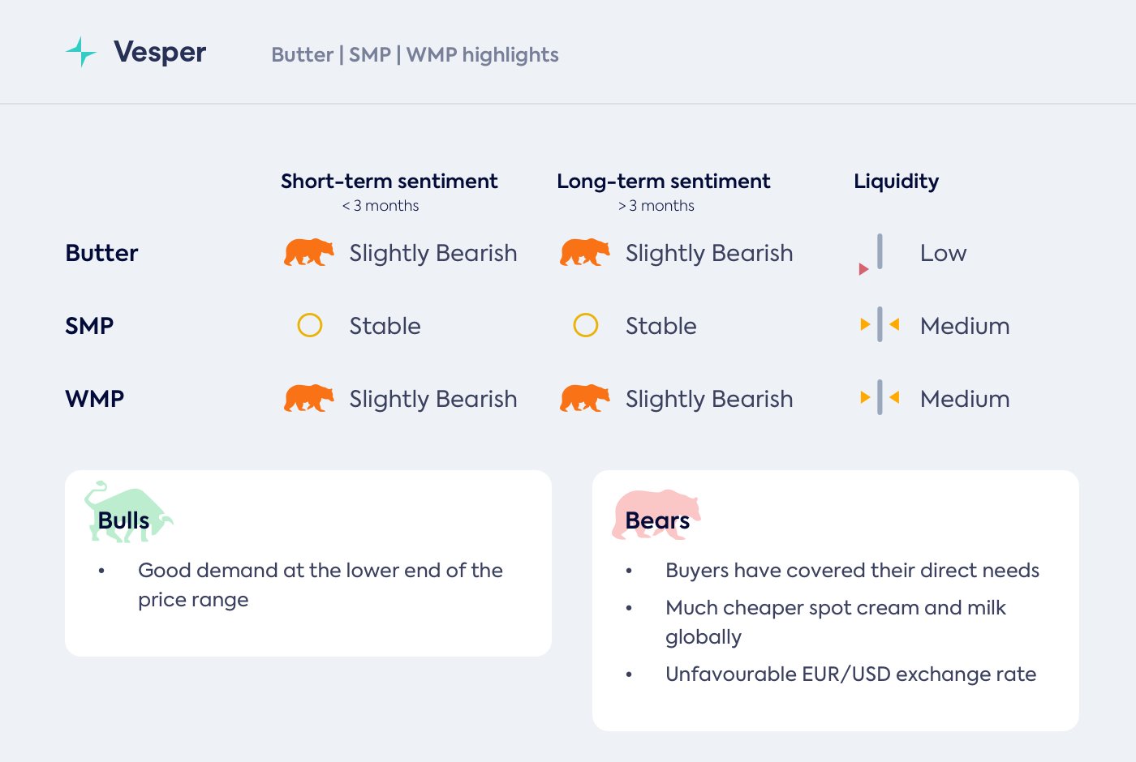Click WMP short-term bear icon

(308, 398)
